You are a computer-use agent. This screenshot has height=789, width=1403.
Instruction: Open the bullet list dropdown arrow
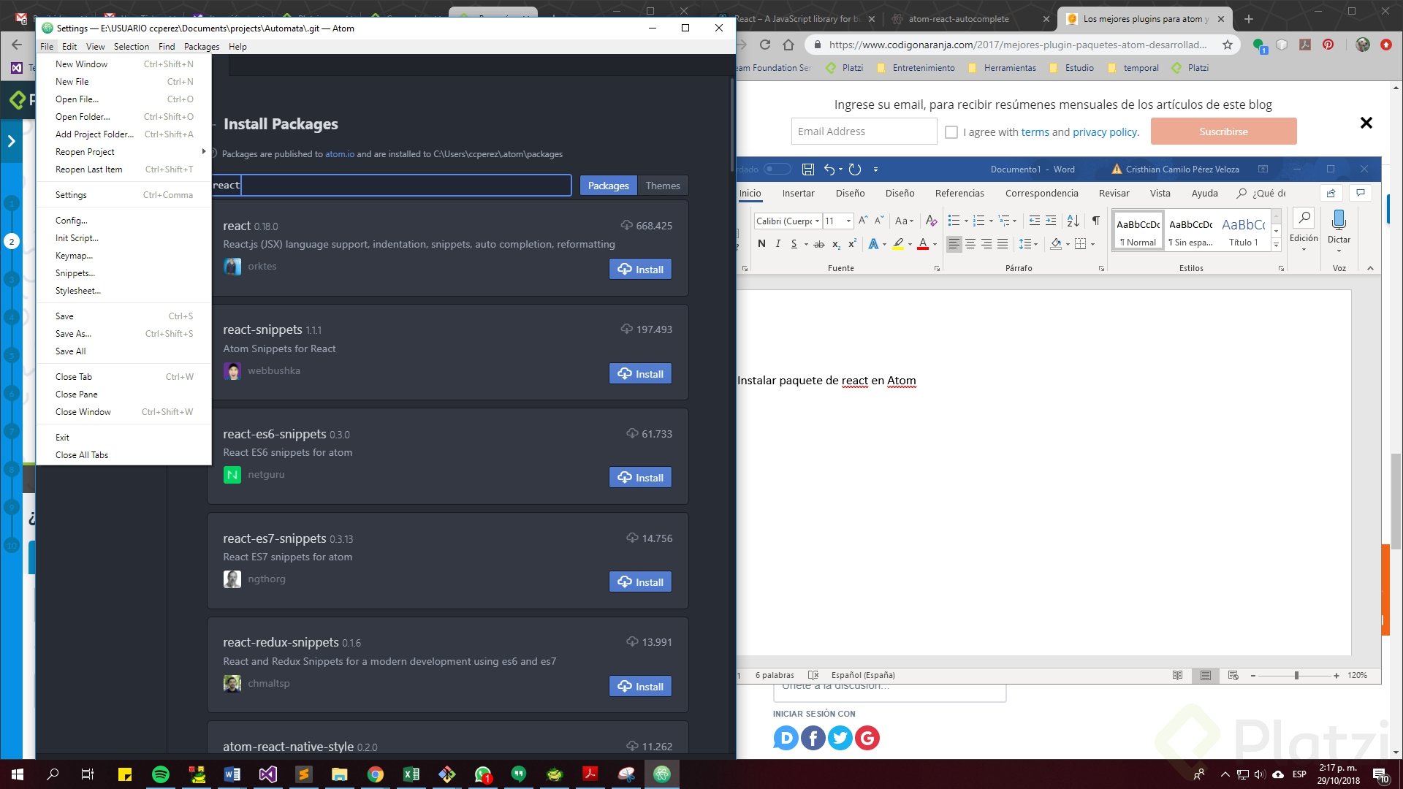(x=966, y=221)
